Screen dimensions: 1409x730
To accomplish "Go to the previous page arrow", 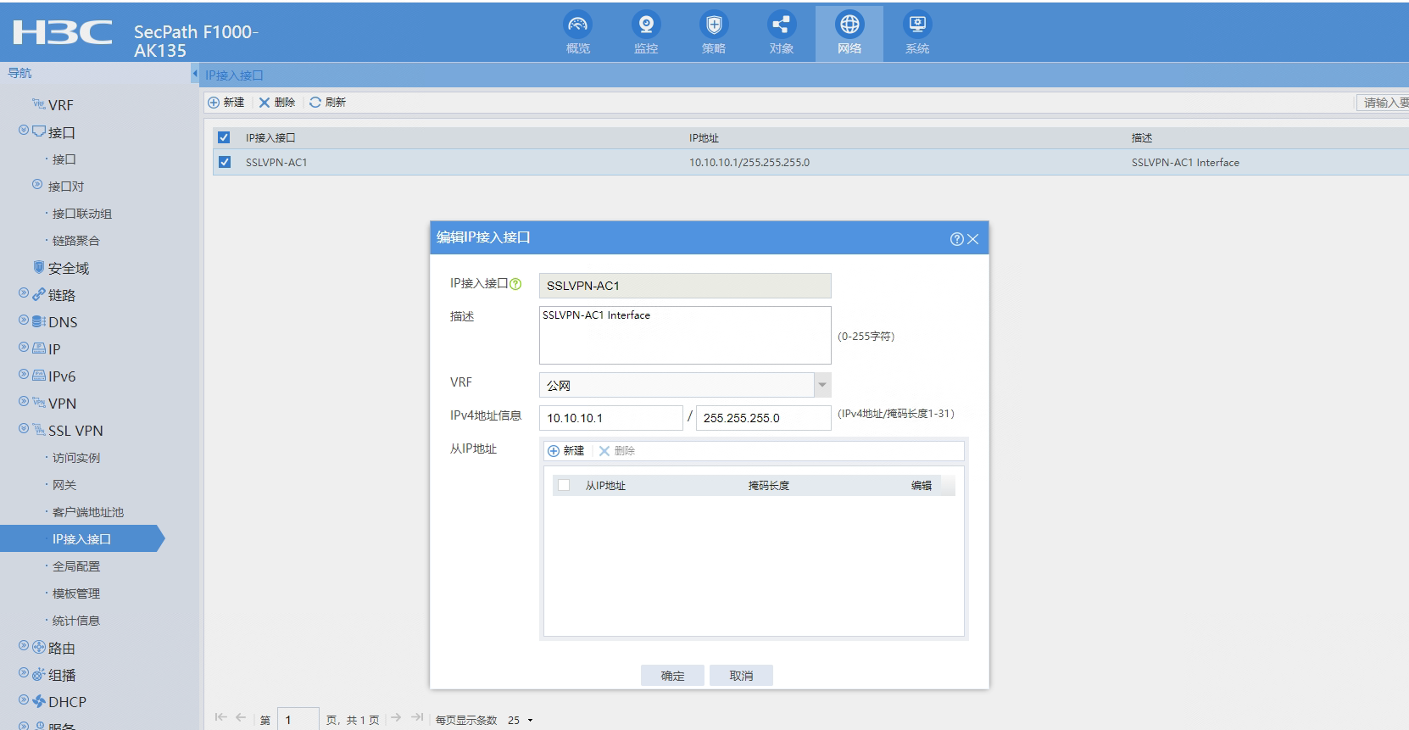I will coord(241,717).
